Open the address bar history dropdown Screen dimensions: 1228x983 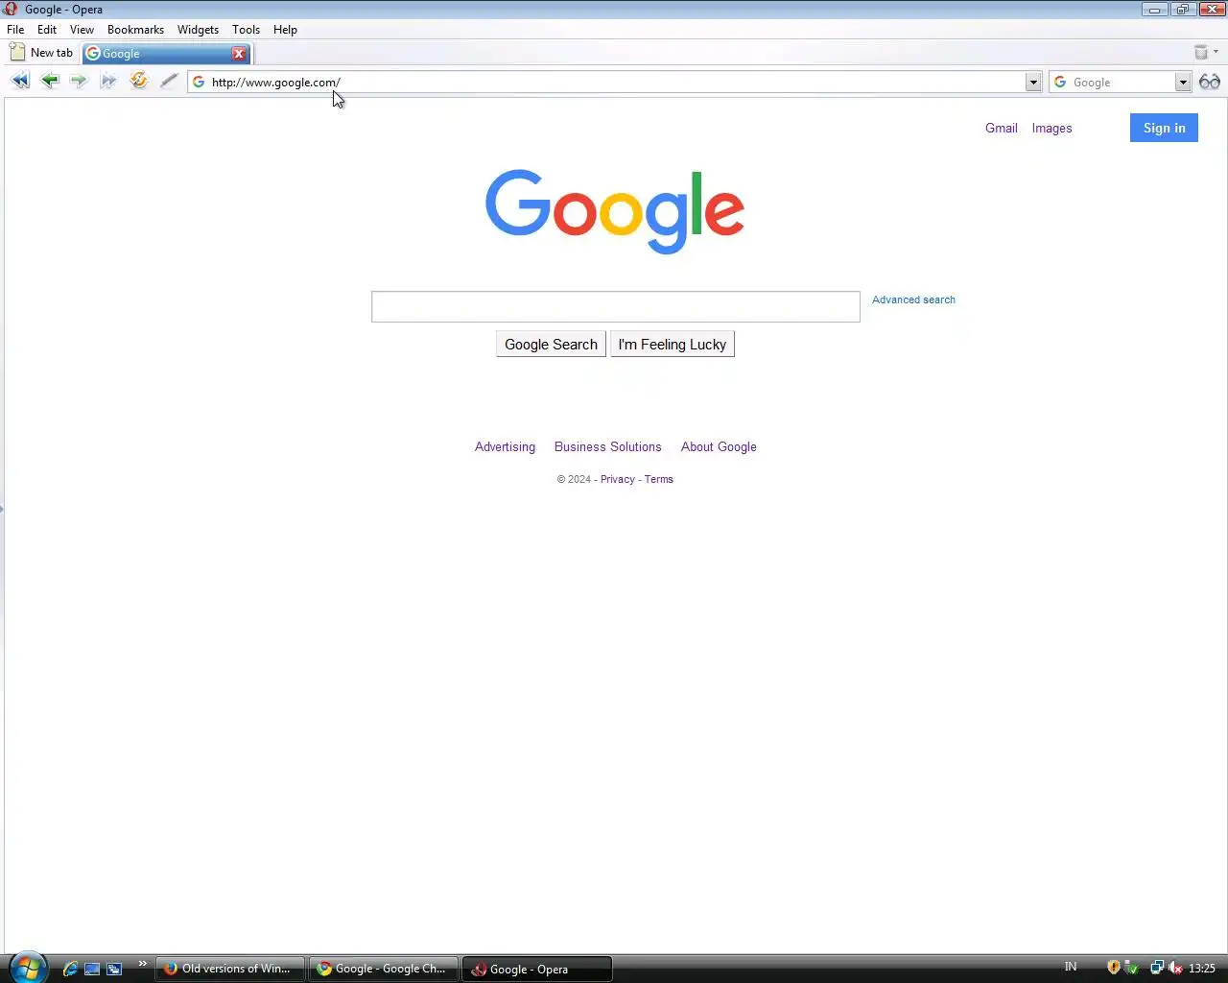point(1033,82)
